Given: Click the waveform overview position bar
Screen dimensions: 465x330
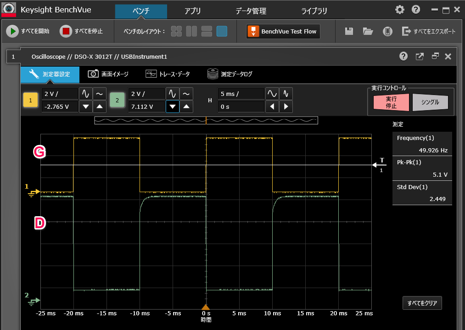Looking at the screenshot, I should [x=206, y=120].
